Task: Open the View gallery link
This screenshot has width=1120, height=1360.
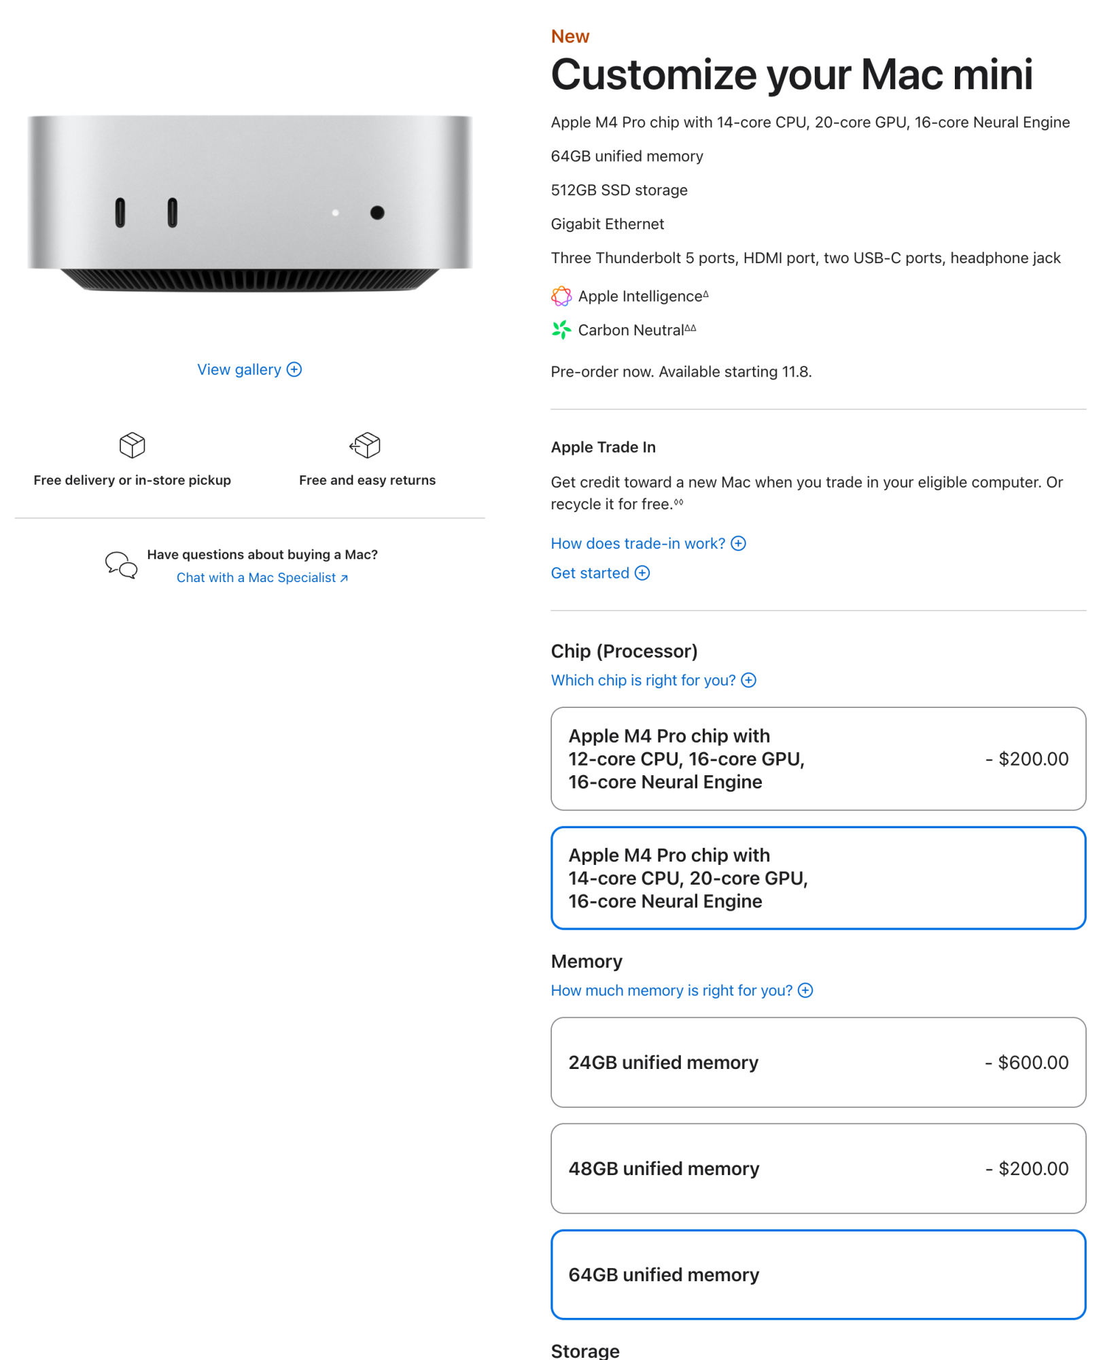Action: pos(239,369)
